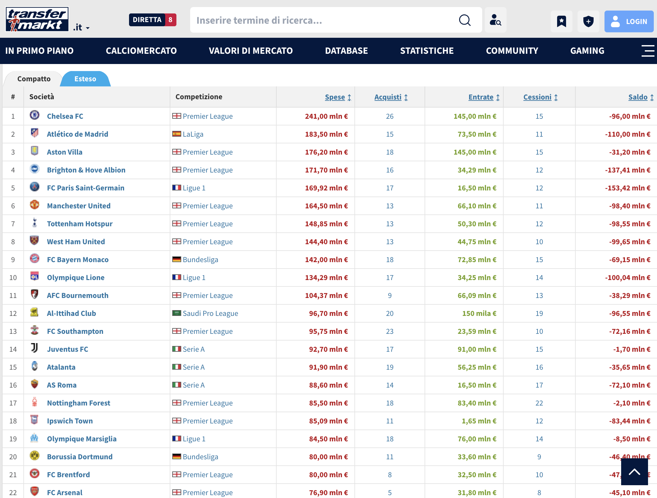Click the Juventus FC club logo

[35, 348]
